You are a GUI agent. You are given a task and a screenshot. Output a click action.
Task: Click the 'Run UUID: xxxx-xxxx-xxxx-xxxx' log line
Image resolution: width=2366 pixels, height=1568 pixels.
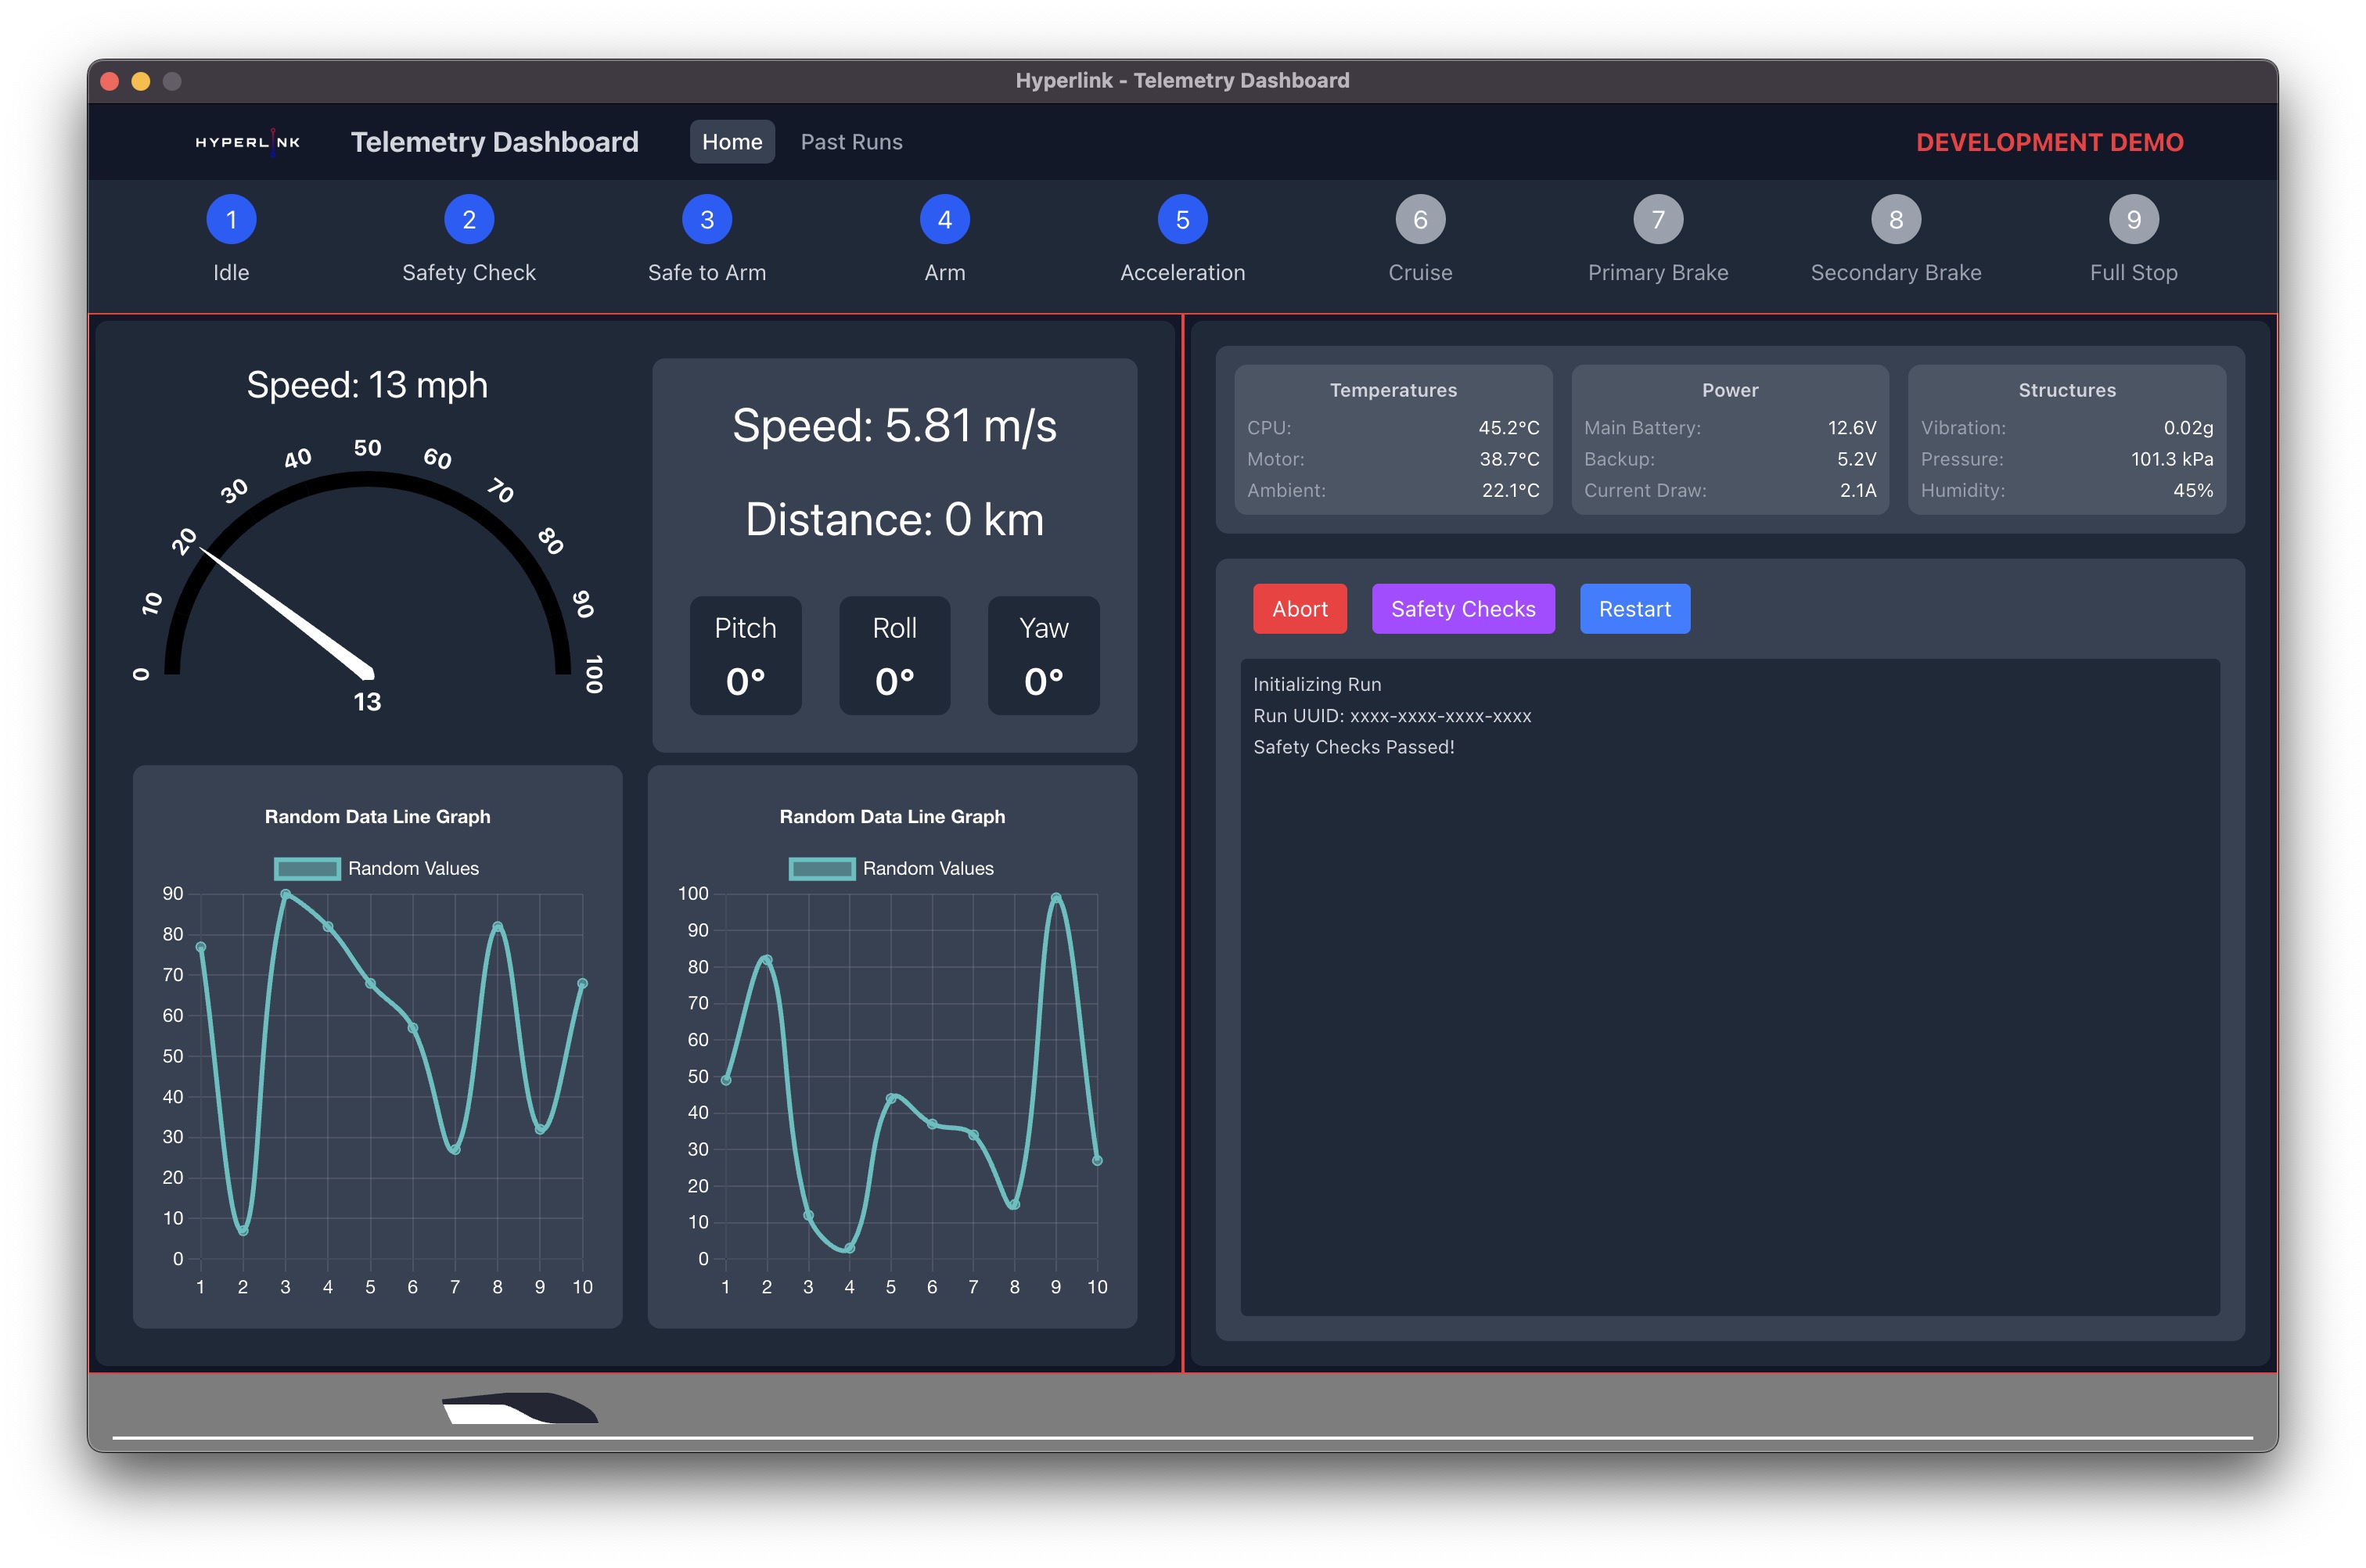pos(1392,716)
